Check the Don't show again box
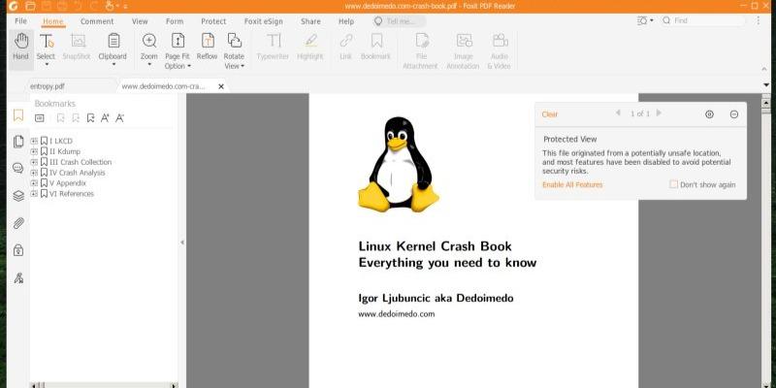 [x=674, y=184]
